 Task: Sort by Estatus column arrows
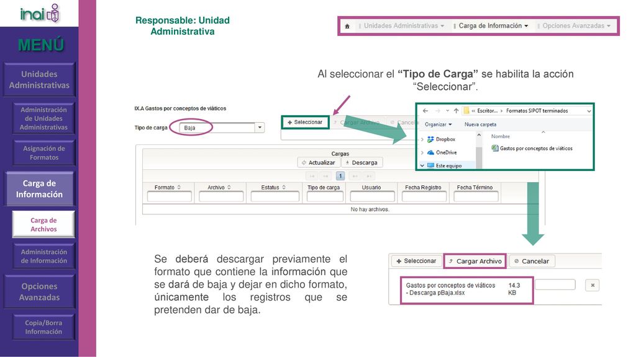click(284, 187)
